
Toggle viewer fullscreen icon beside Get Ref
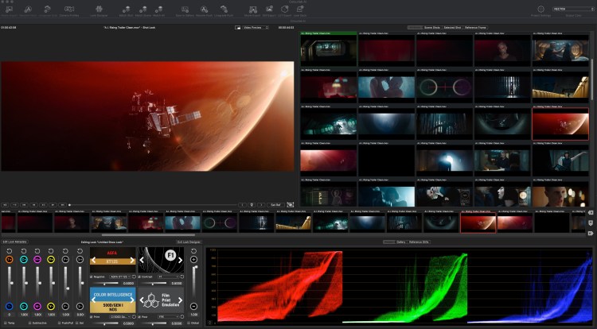291,205
